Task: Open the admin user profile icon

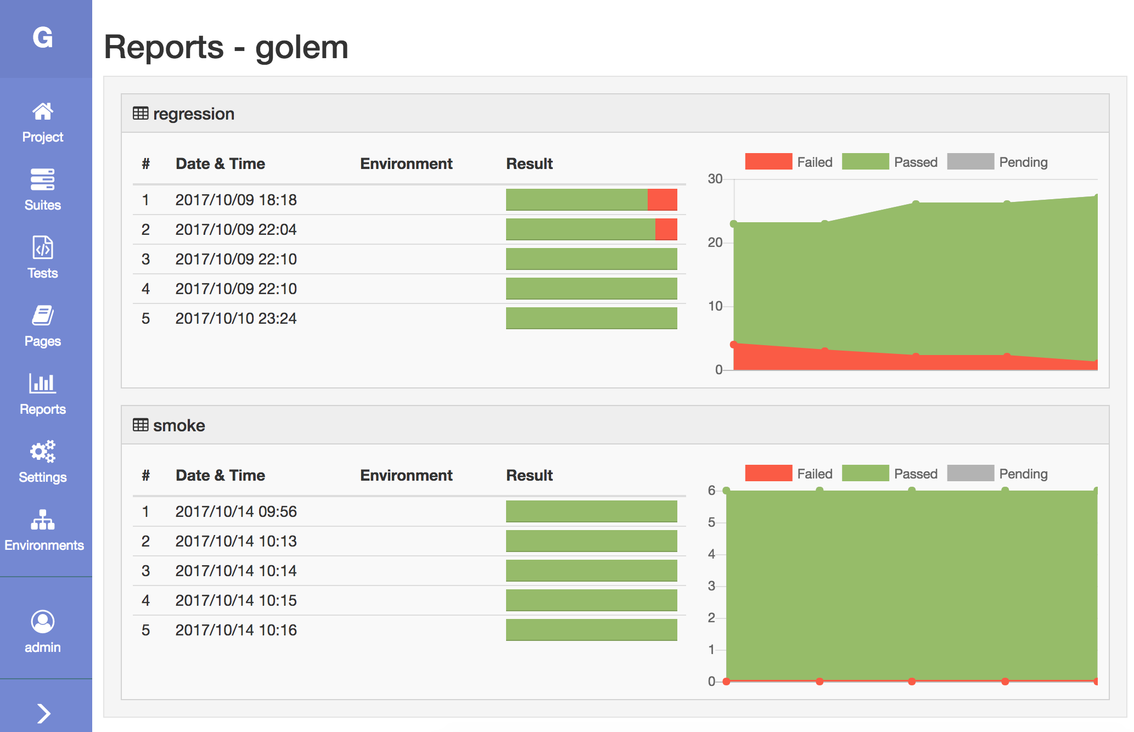Action: point(43,622)
